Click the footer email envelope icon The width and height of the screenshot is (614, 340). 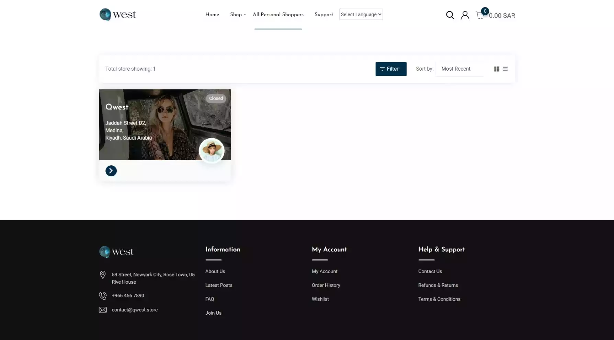coord(103,310)
